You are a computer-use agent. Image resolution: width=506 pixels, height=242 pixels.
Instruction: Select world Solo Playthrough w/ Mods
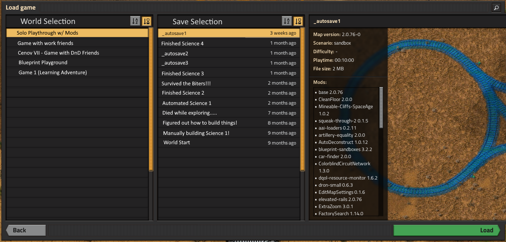tap(77, 33)
